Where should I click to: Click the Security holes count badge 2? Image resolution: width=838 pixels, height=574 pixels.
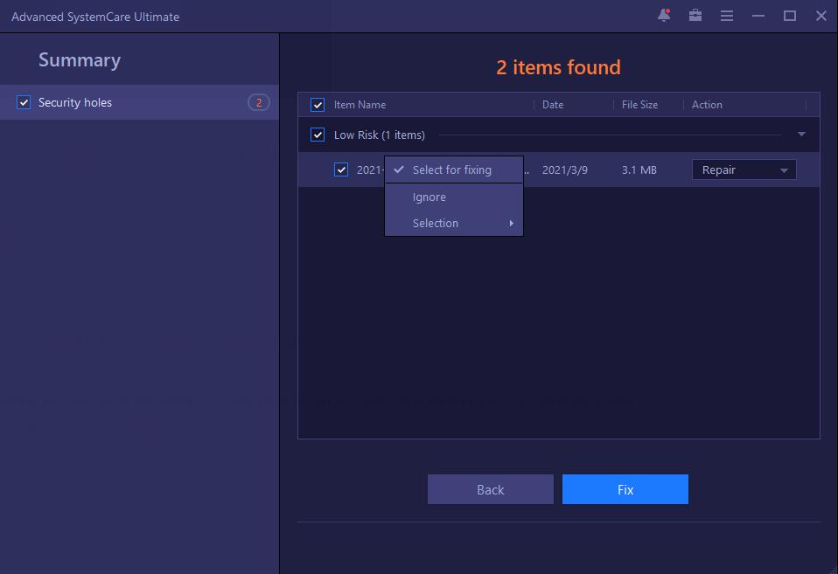(x=259, y=102)
